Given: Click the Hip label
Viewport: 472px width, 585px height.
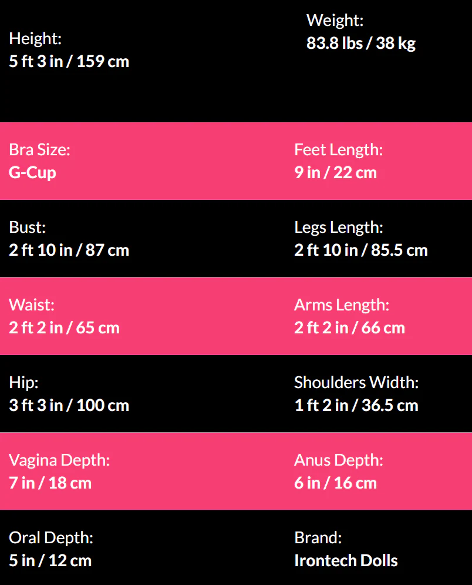Looking at the screenshot, I should [23, 383].
